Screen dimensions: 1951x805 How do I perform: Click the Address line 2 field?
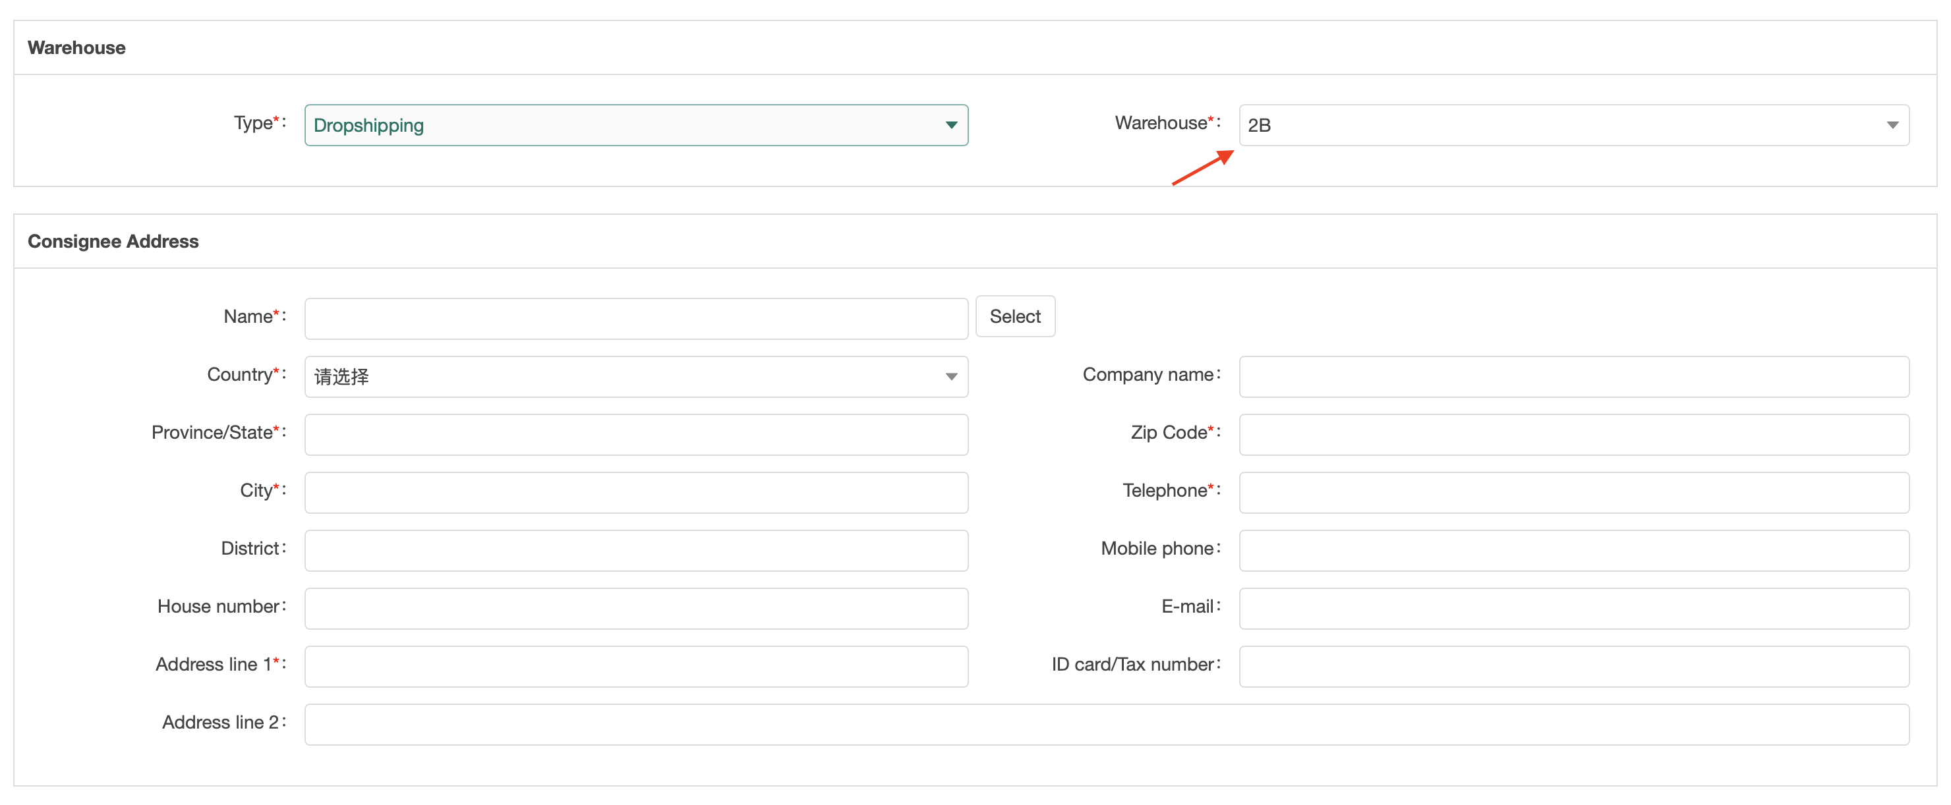pos(1107,725)
